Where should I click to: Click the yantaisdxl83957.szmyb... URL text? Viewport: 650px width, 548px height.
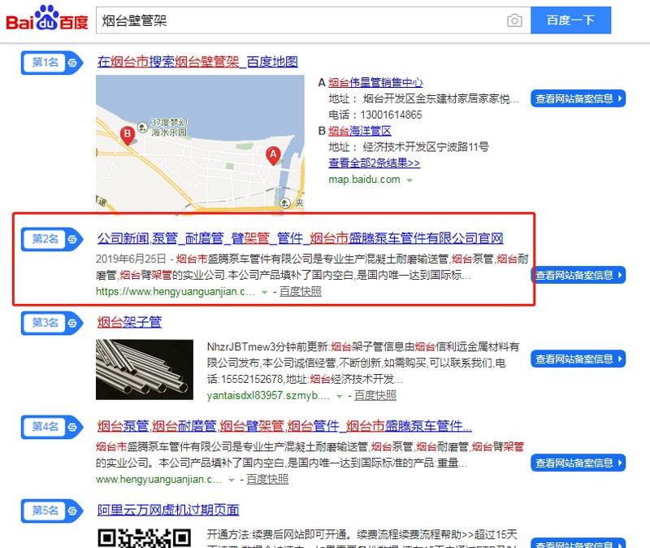[268, 396]
